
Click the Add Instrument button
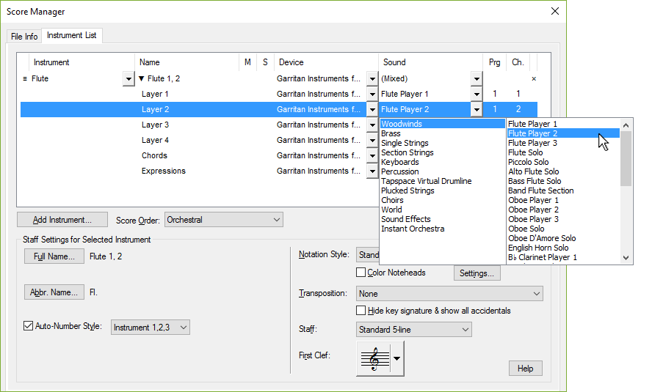coord(62,220)
